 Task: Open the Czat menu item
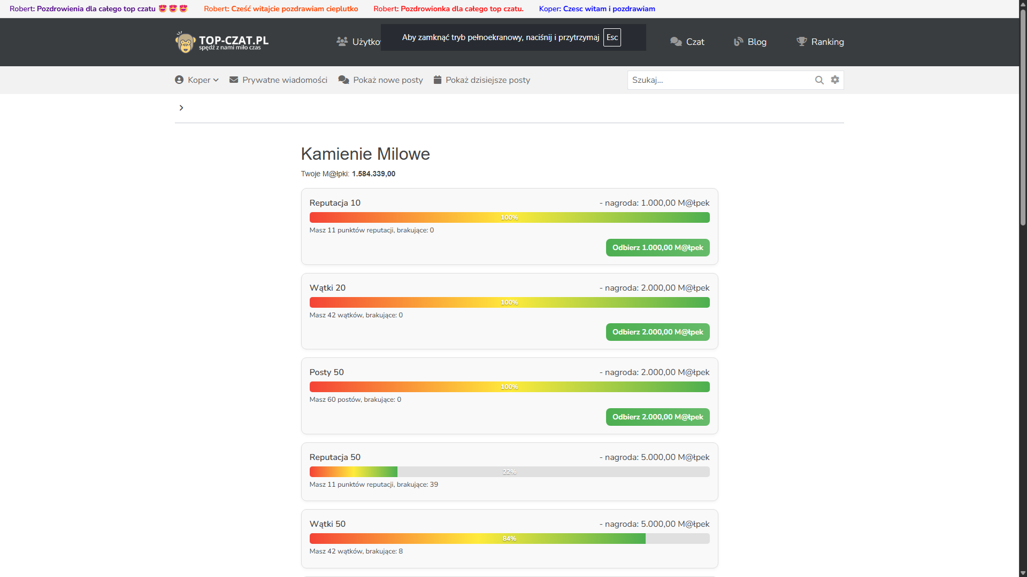click(x=695, y=42)
